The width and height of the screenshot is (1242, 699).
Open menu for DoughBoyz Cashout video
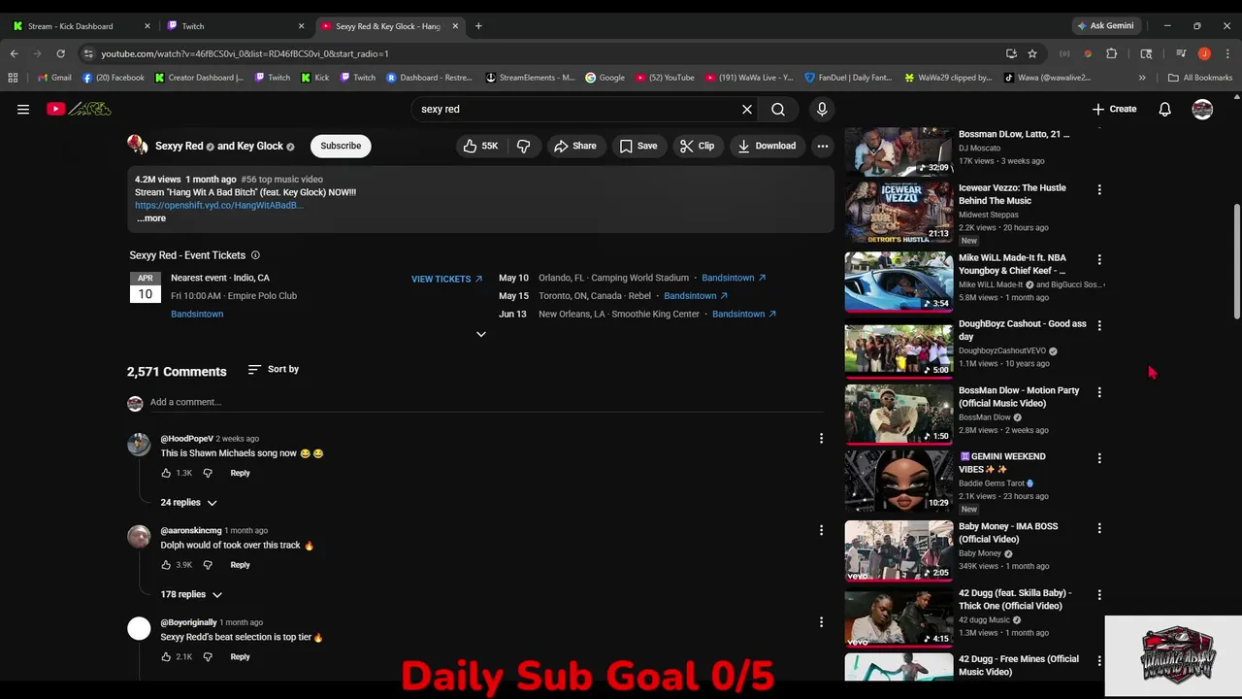click(1099, 325)
